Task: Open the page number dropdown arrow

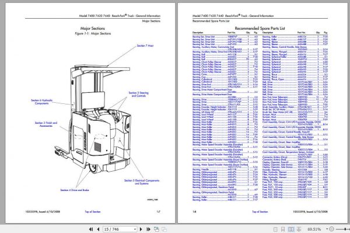Action: tap(135, 229)
